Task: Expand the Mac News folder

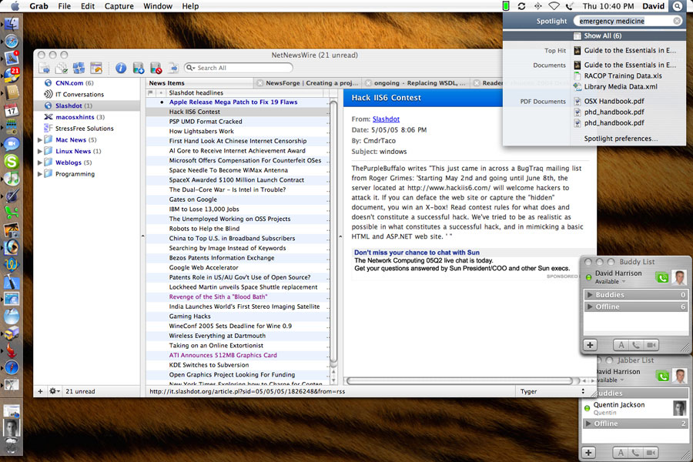Action: tap(40, 139)
